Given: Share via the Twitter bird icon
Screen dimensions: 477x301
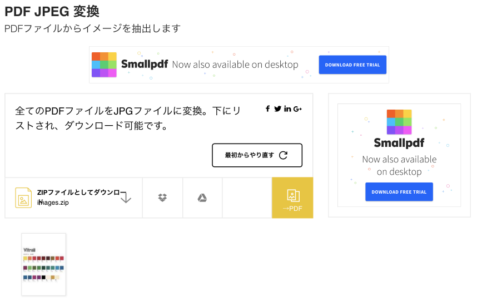Looking at the screenshot, I should point(277,108).
